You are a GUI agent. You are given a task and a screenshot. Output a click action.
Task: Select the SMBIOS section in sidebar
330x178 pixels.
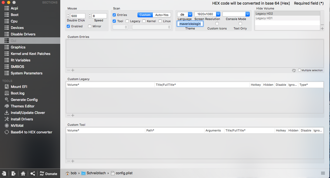(18, 67)
